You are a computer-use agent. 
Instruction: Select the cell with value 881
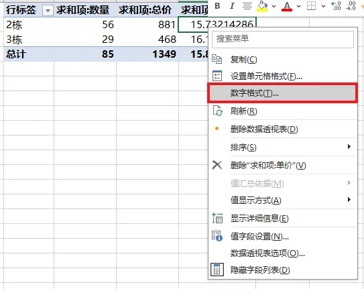pos(147,25)
